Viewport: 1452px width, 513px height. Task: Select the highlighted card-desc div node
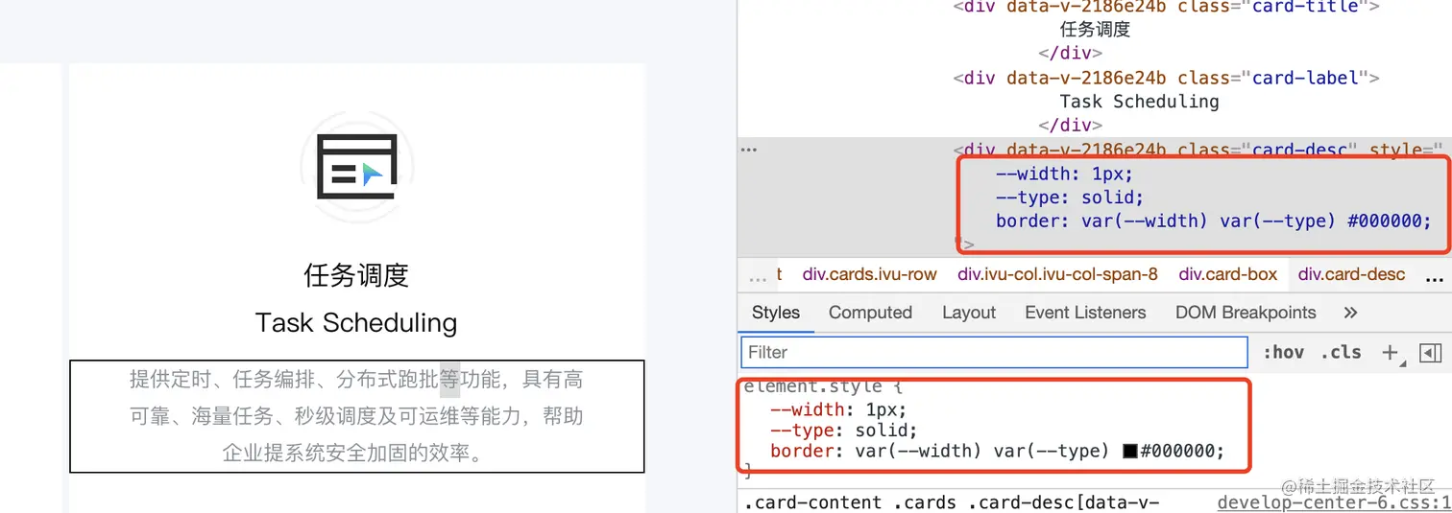tap(1198, 150)
